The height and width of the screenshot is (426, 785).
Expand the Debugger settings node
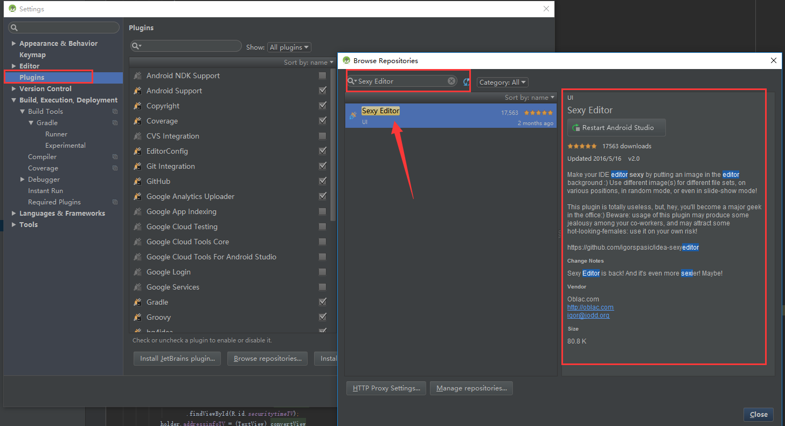tap(22, 179)
